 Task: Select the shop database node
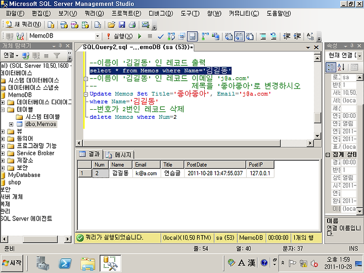pos(14,183)
